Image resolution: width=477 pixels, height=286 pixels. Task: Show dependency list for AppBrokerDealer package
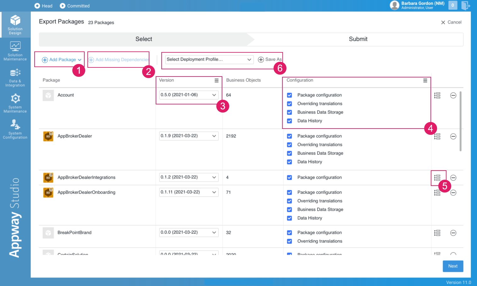(437, 136)
